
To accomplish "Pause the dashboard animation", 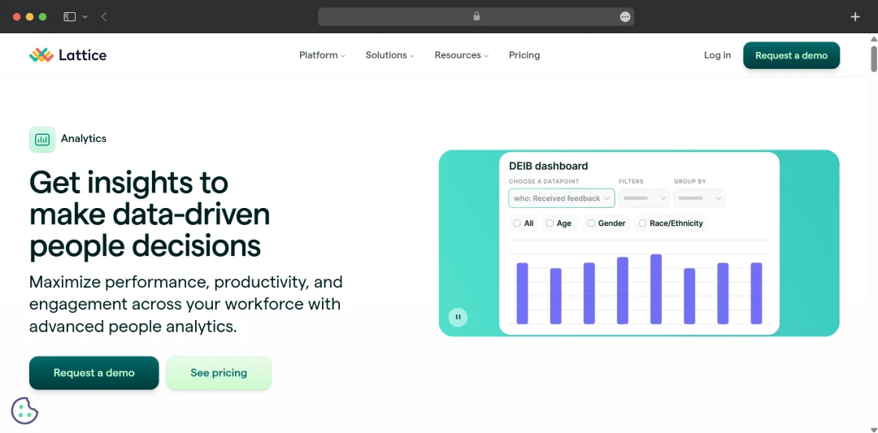I will point(458,317).
